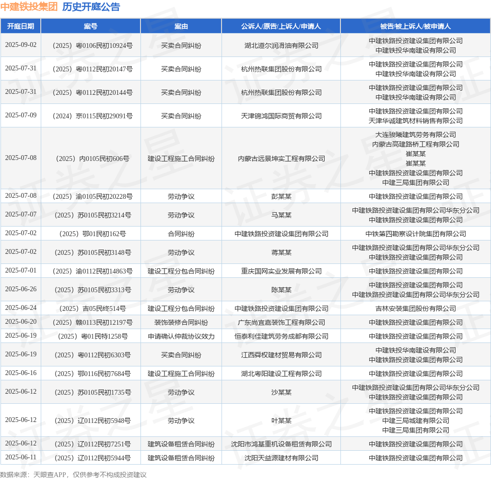491x479 pixels.
Task: Open plaintiff 湖北道尔润滑油有限公司
Action: (281, 46)
